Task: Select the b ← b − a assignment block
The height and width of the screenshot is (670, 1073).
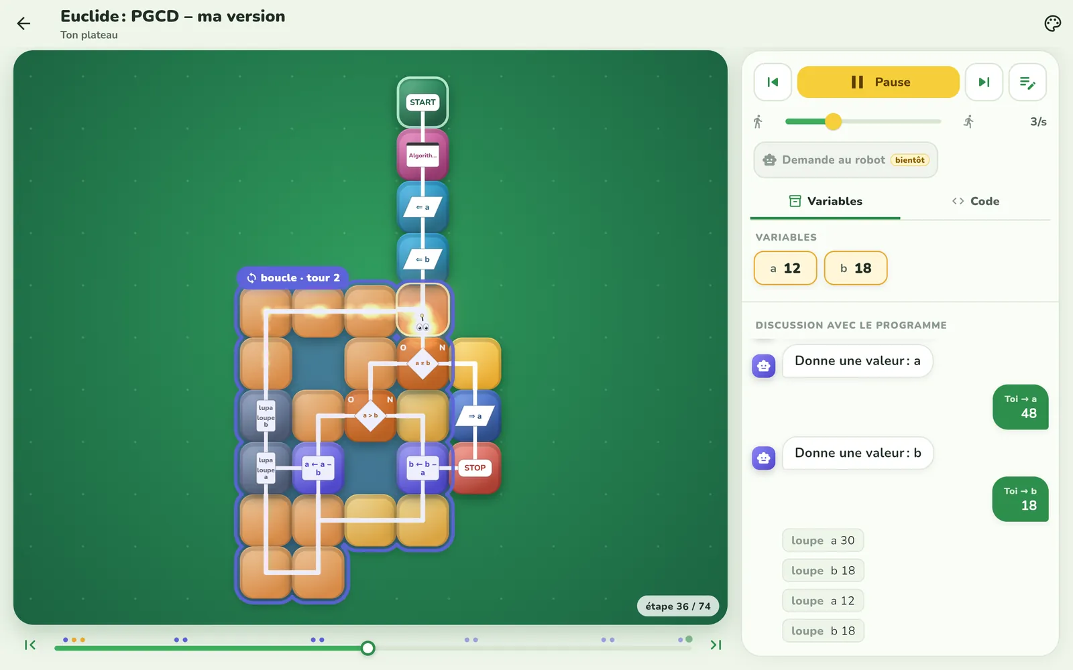Action: tap(422, 468)
